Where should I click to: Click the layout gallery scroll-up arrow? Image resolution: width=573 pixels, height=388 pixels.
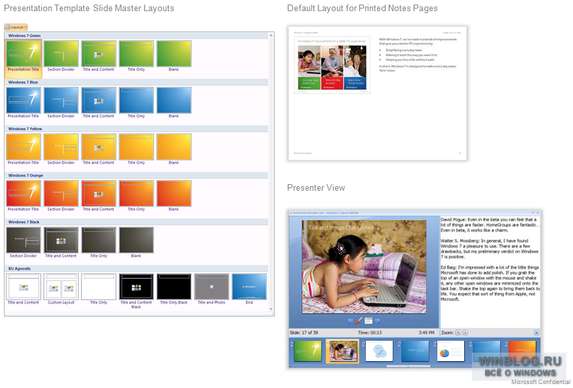coord(271,35)
